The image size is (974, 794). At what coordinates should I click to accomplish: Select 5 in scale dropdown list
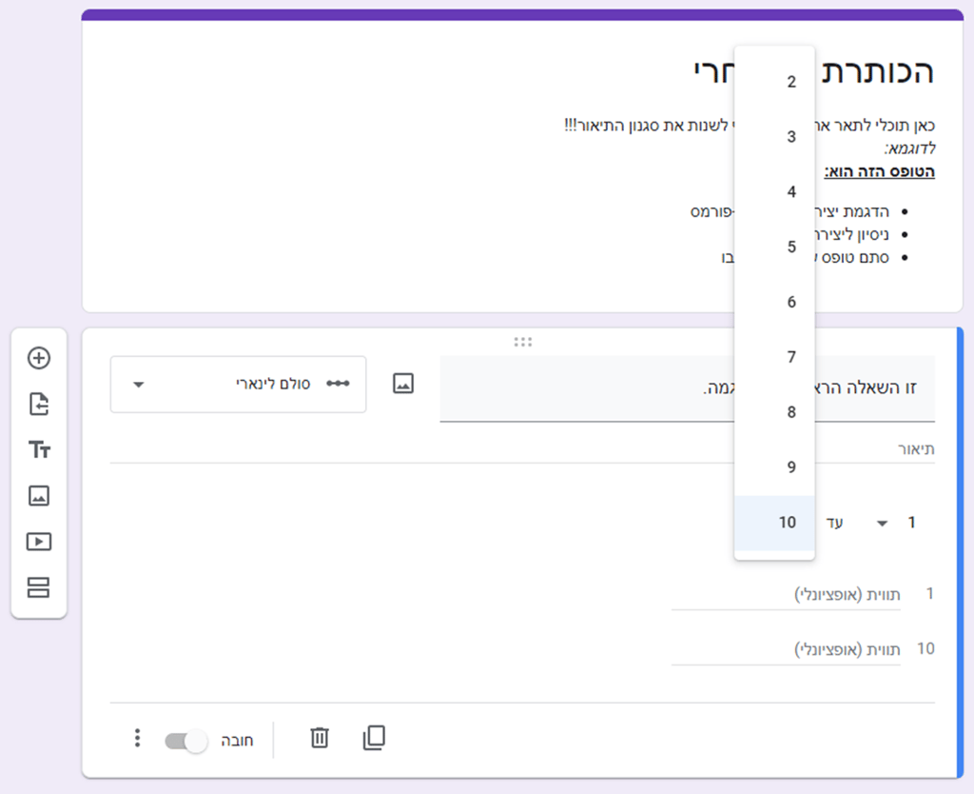point(774,247)
